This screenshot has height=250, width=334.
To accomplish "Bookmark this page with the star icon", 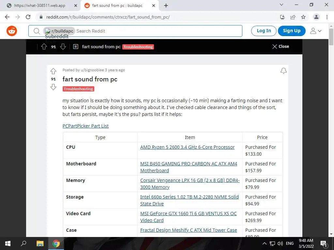I will pyautogui.click(x=304, y=17).
